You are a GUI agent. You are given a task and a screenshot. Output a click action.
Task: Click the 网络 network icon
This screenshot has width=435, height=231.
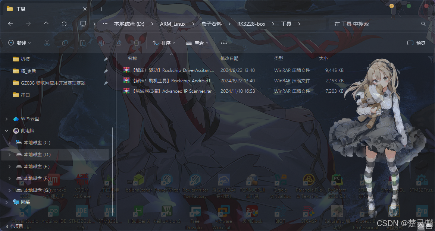coord(16,202)
